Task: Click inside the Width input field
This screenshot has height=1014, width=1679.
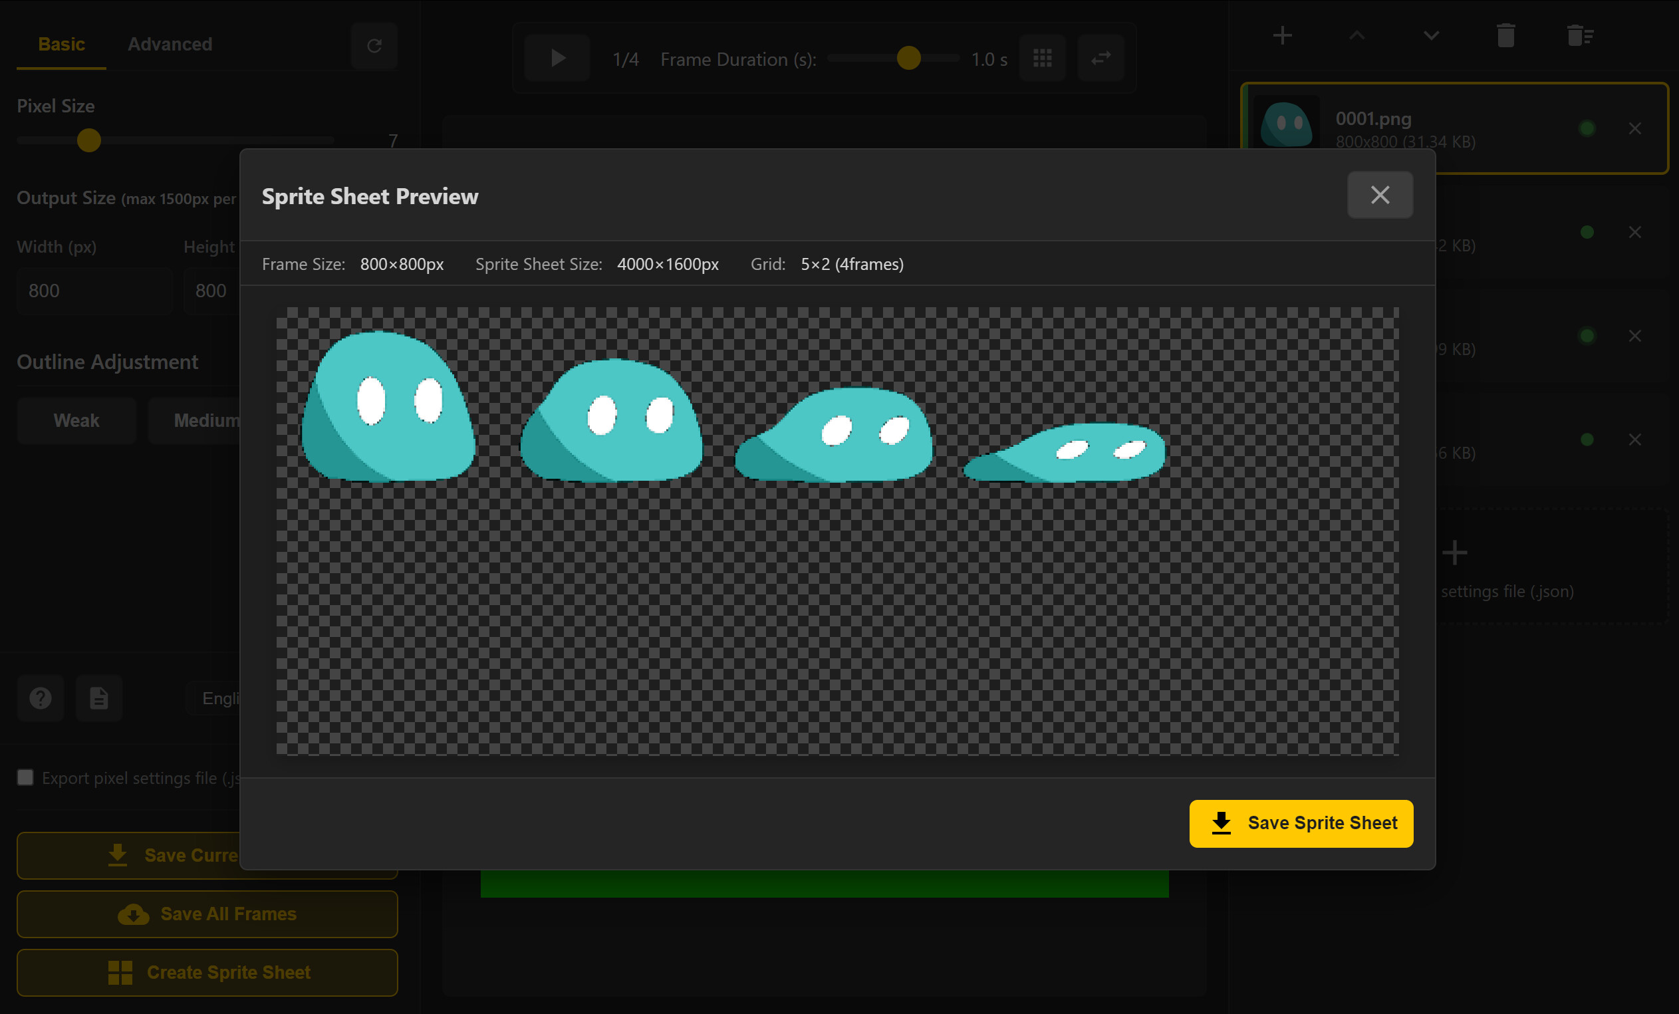Action: tap(94, 291)
